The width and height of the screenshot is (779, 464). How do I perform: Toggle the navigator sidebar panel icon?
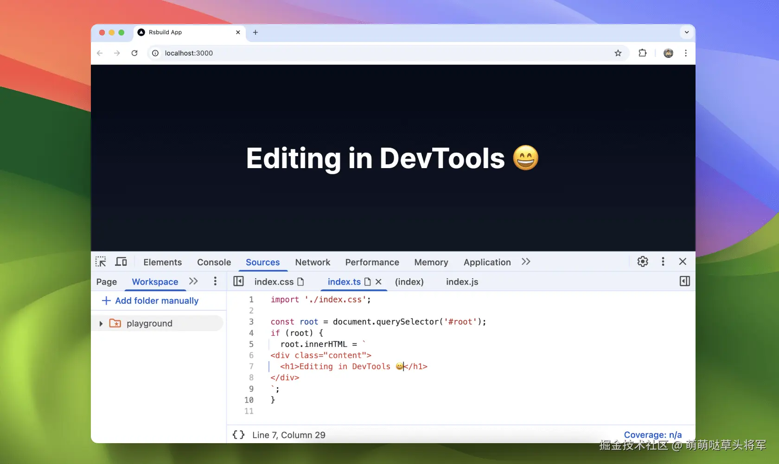pos(239,281)
